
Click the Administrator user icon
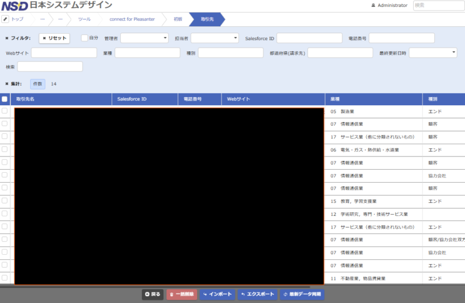373,5
